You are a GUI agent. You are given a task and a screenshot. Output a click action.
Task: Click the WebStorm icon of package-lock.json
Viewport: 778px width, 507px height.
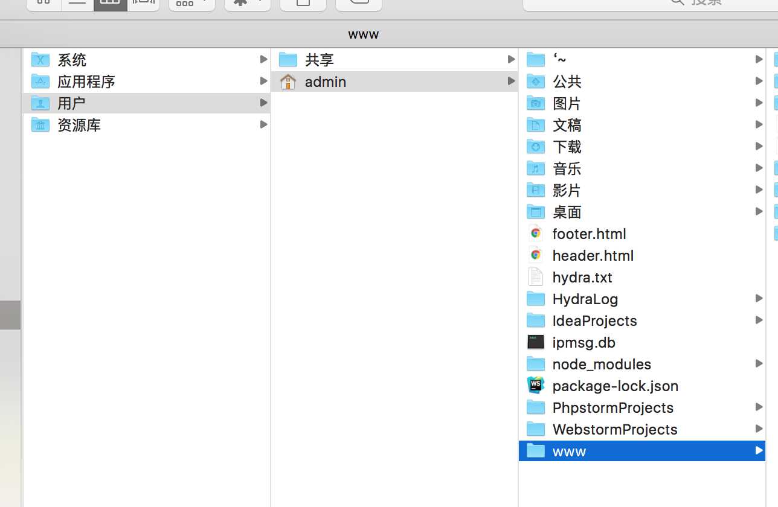click(x=536, y=385)
